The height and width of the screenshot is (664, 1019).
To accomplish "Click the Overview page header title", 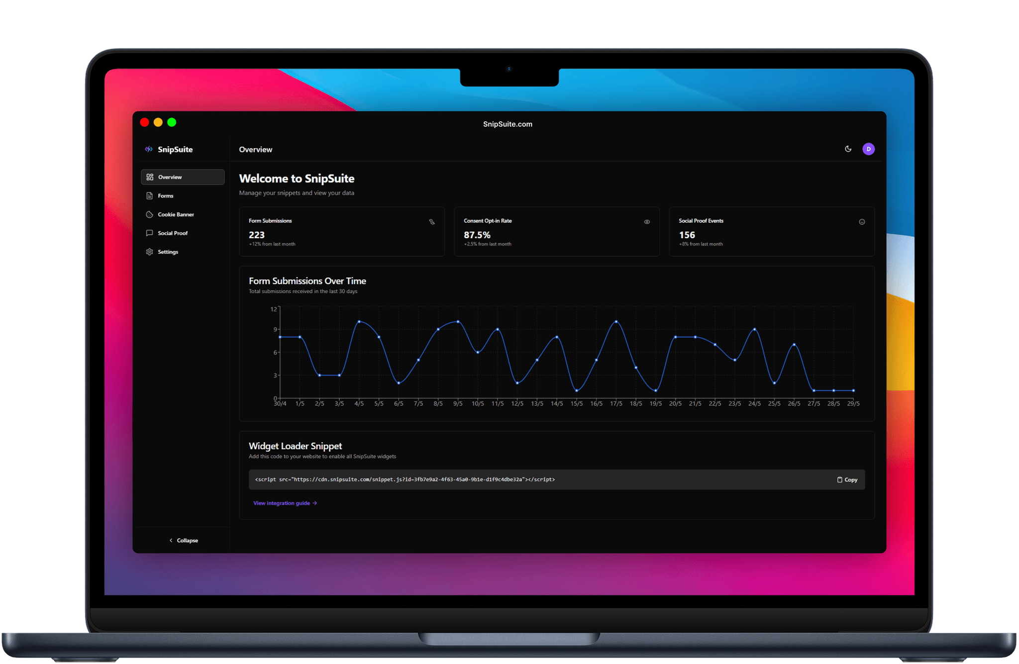I will (x=256, y=150).
